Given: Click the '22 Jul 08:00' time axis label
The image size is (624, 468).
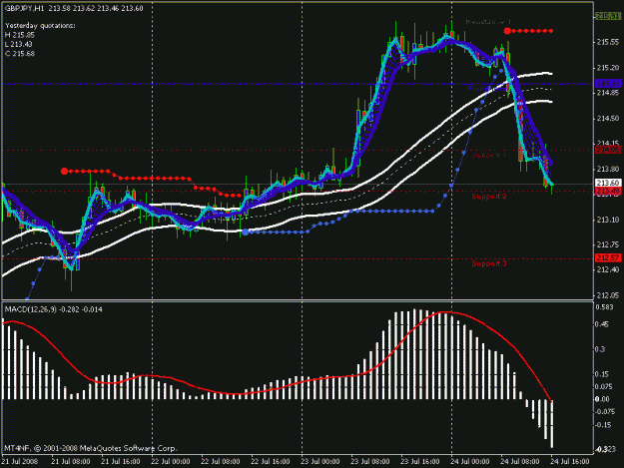Looking at the screenshot, I should pyautogui.click(x=221, y=461).
